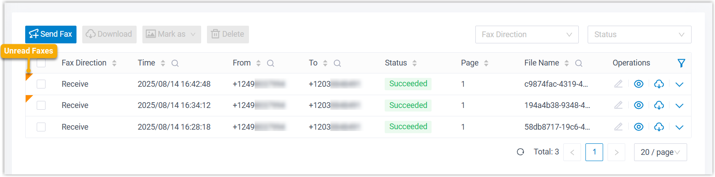
Task: Change the 20 / page size dropdown
Action: pos(660,152)
